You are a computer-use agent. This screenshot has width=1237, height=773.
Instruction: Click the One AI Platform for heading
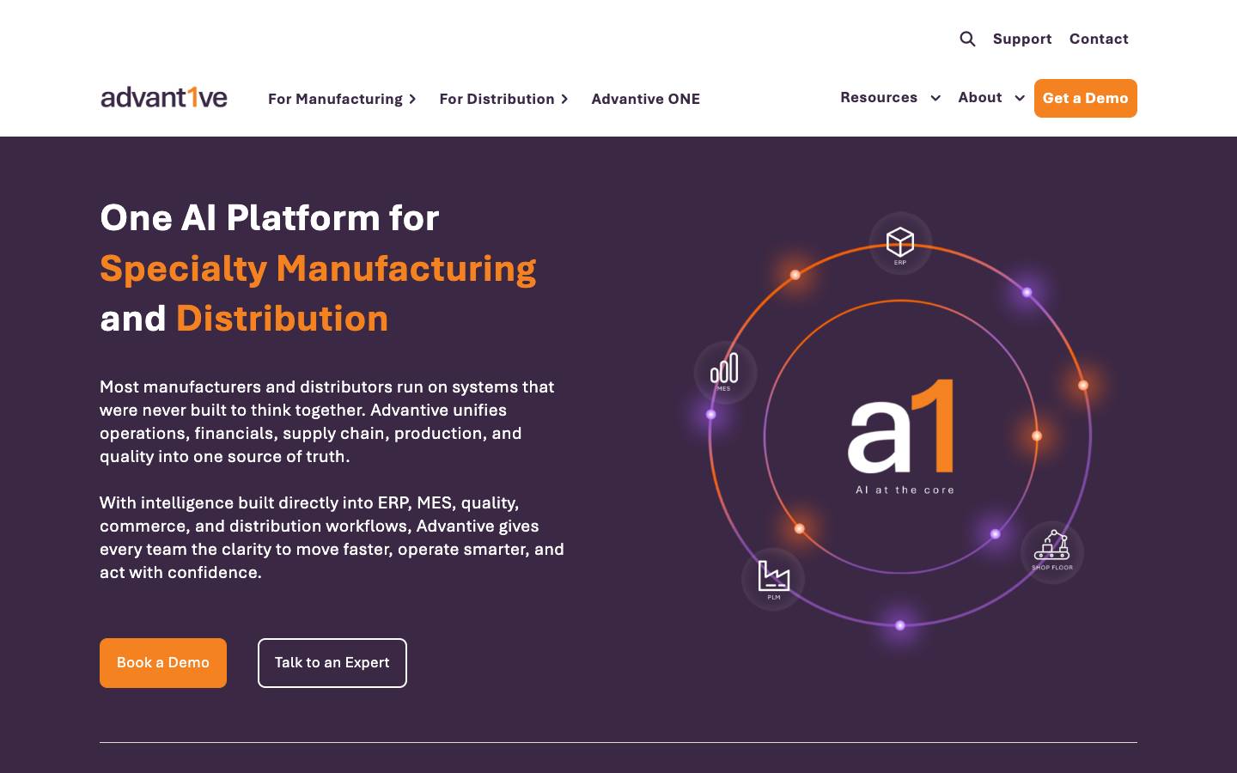click(270, 218)
